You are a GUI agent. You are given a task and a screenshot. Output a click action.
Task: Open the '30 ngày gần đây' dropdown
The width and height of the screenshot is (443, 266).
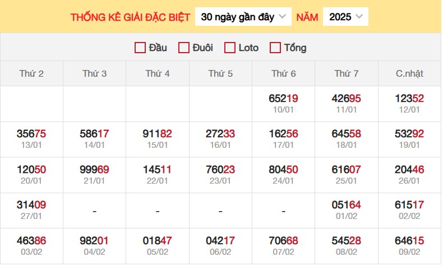coord(243,17)
